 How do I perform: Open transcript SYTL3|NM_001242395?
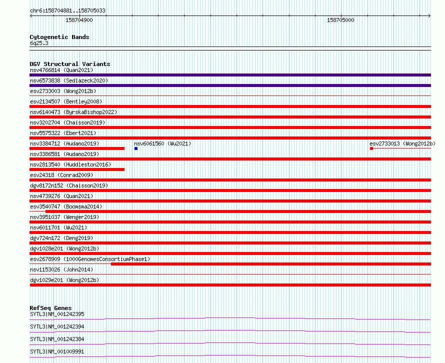pyautogui.click(x=57, y=314)
